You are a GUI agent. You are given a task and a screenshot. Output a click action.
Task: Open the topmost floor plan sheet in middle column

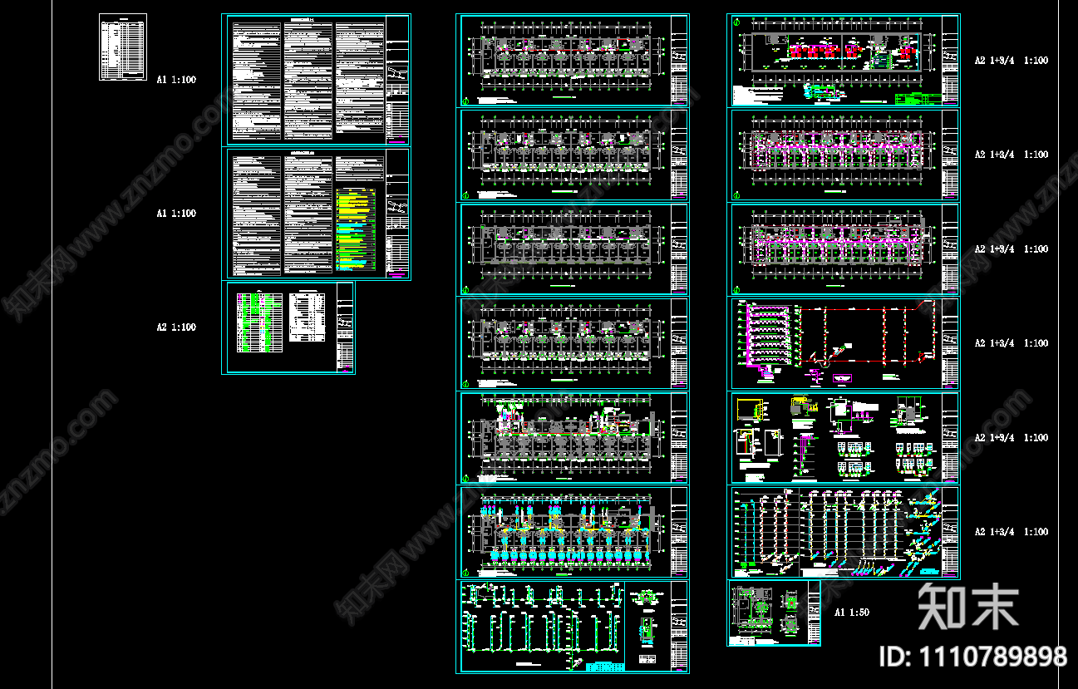click(573, 60)
